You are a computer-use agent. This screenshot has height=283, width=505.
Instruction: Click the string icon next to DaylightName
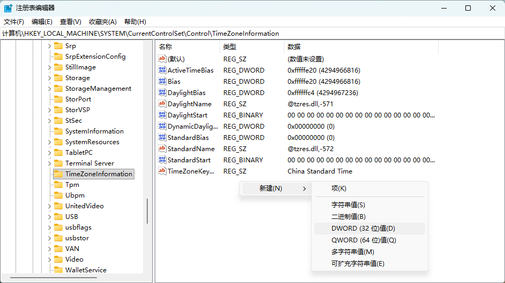tap(162, 104)
